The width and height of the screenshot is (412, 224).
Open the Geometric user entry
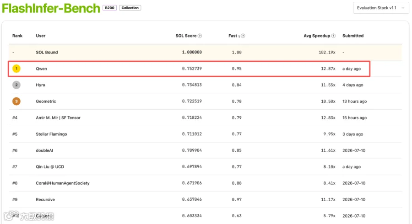pos(46,101)
